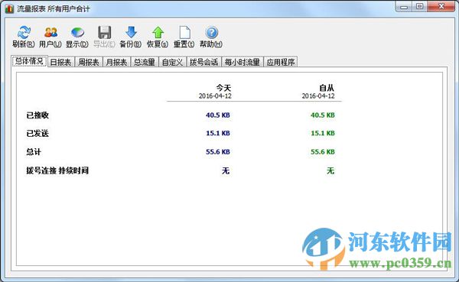
Task: Click the Display (显示) toolbar icon
Action: 77,32
